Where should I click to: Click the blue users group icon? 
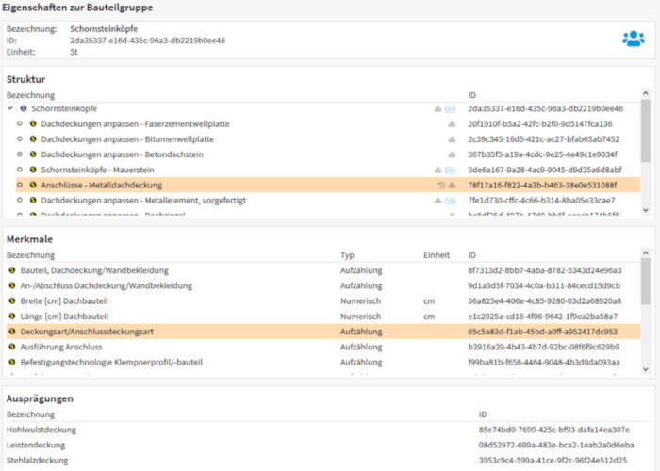[x=633, y=39]
